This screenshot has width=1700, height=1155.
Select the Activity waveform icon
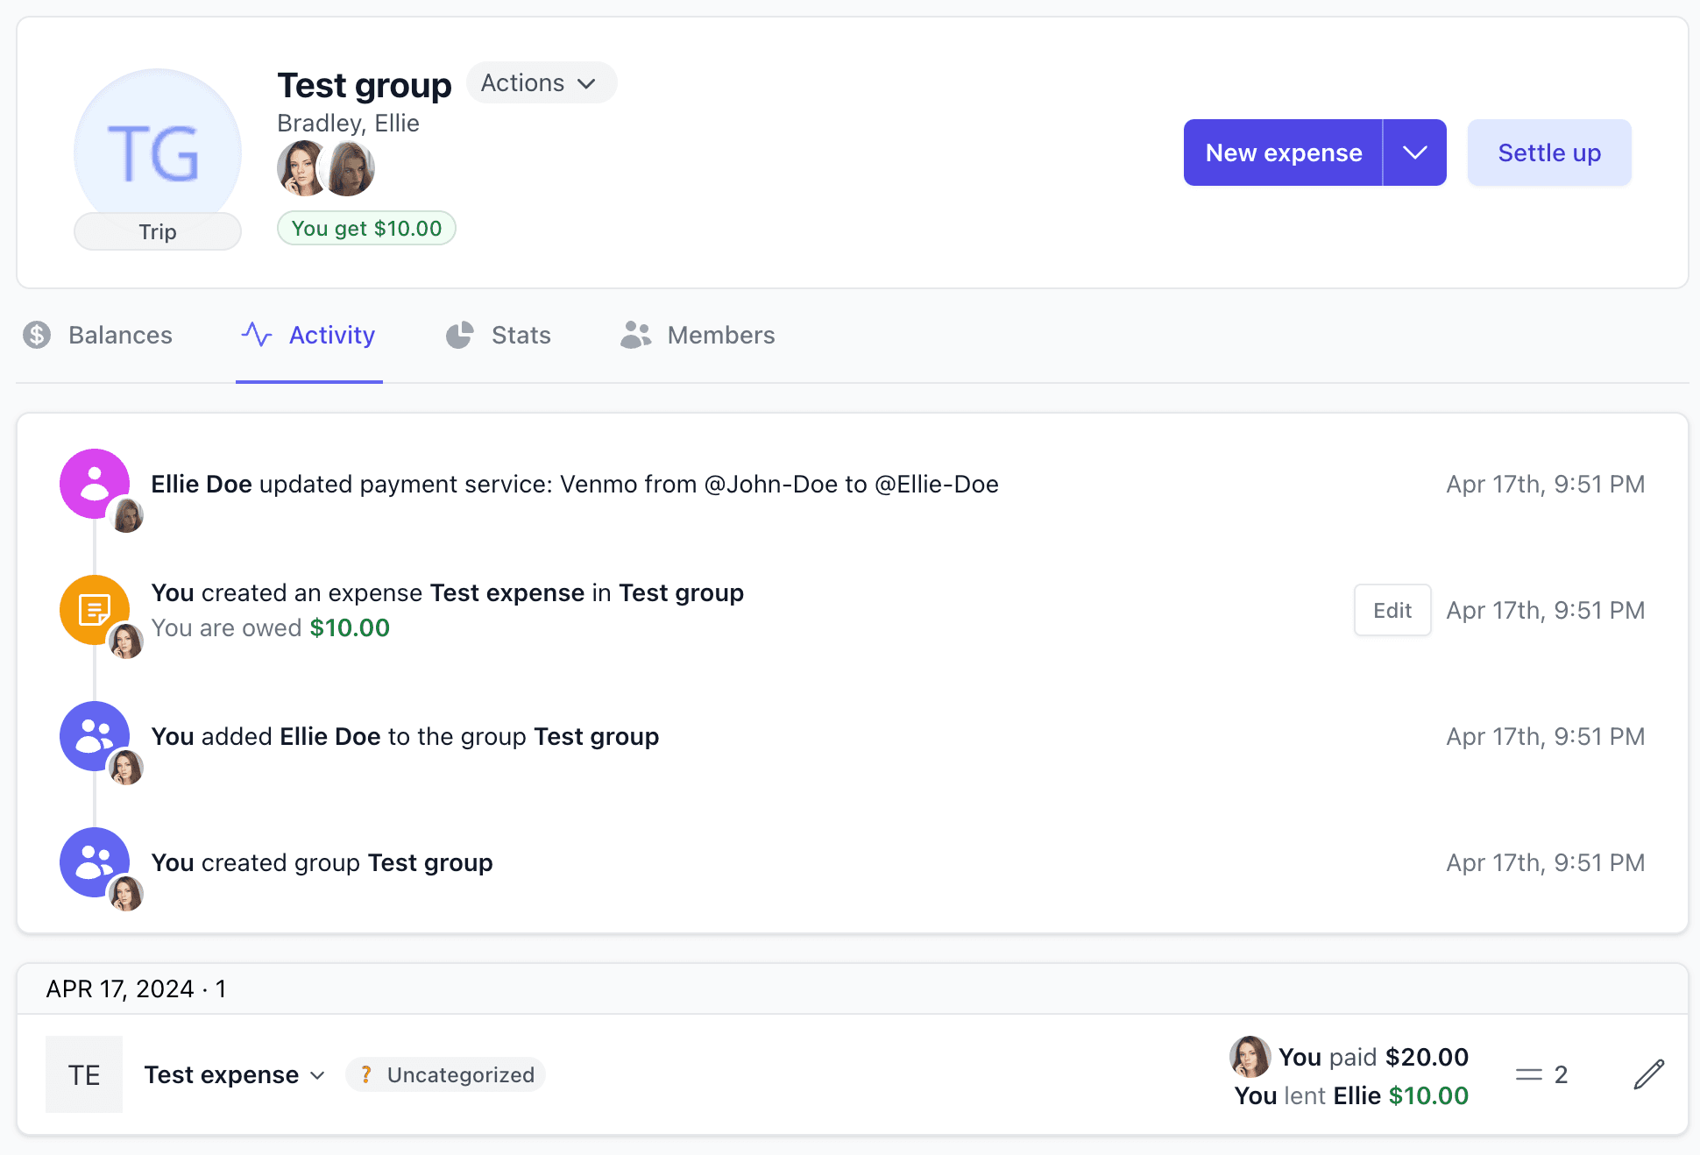pos(256,335)
